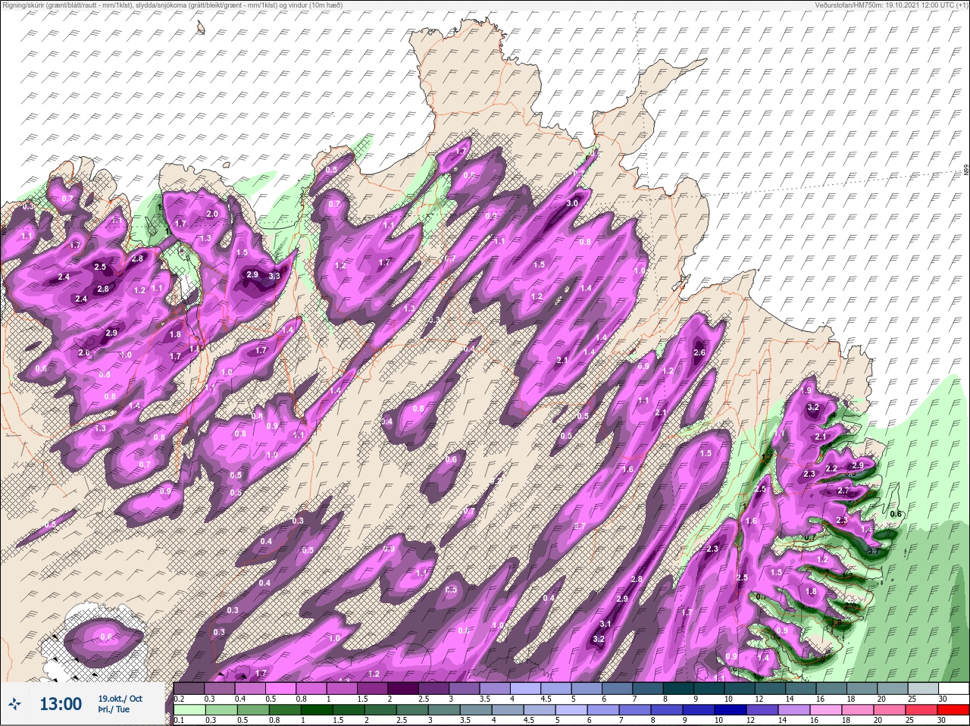Select the lightest green 0.1 legend swatch
The image size is (970, 726).
click(189, 710)
